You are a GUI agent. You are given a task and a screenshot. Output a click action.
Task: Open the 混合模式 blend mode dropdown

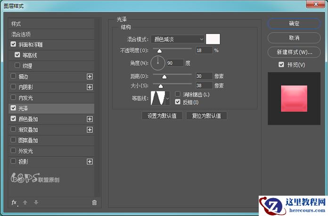pos(178,39)
